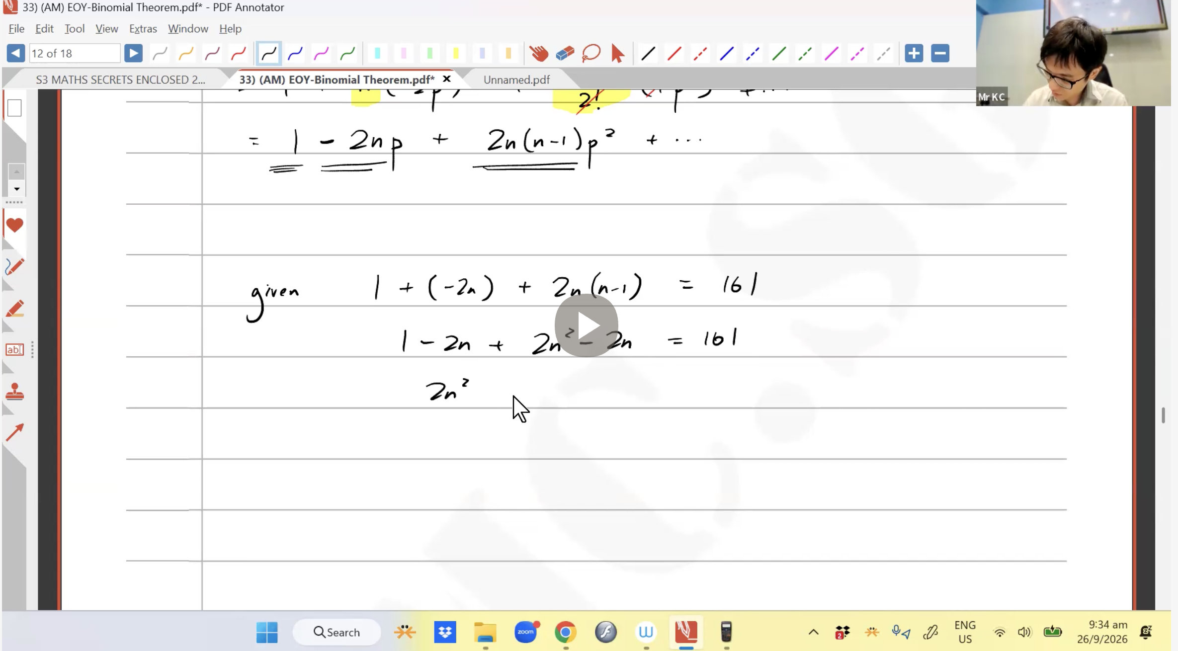The image size is (1178, 651).
Task: Select the gray pen preset
Action: pyautogui.click(x=160, y=53)
